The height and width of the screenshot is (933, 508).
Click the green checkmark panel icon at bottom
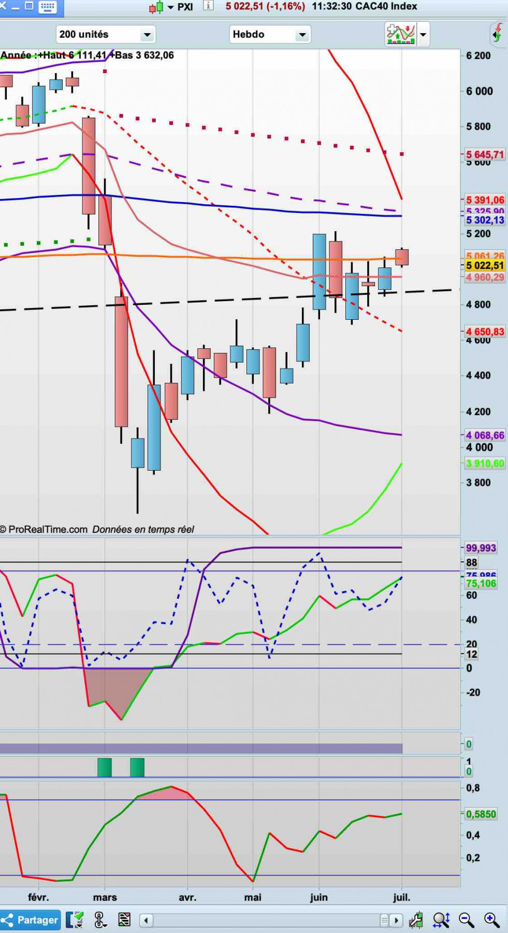(75, 920)
